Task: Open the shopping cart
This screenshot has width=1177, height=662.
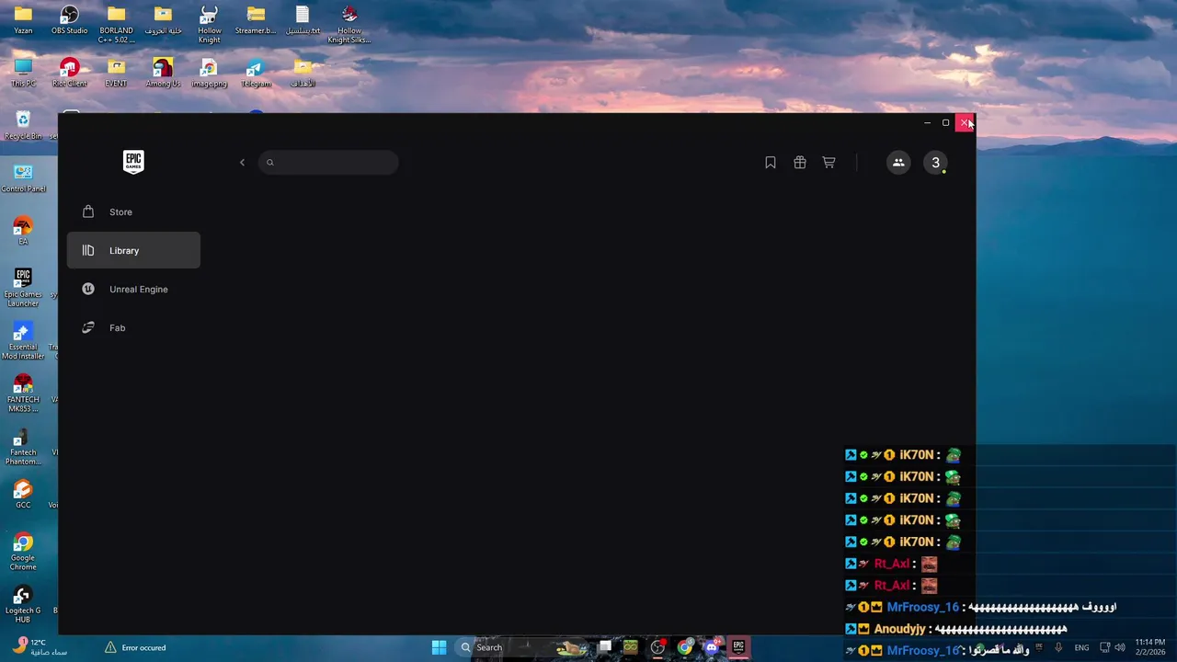Action: click(828, 163)
